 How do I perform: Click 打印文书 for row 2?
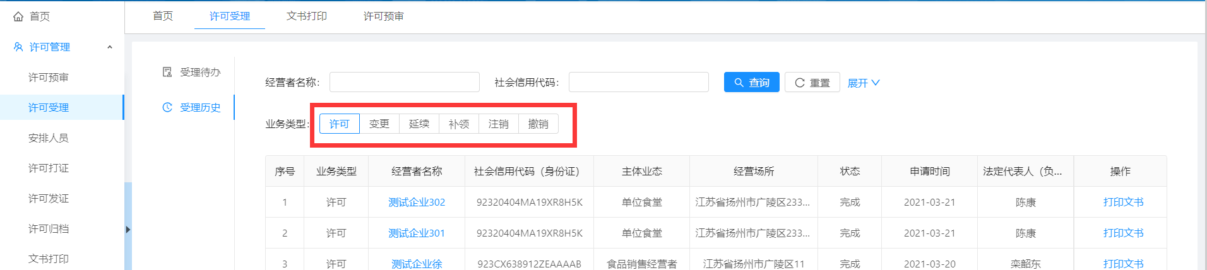coord(1123,233)
